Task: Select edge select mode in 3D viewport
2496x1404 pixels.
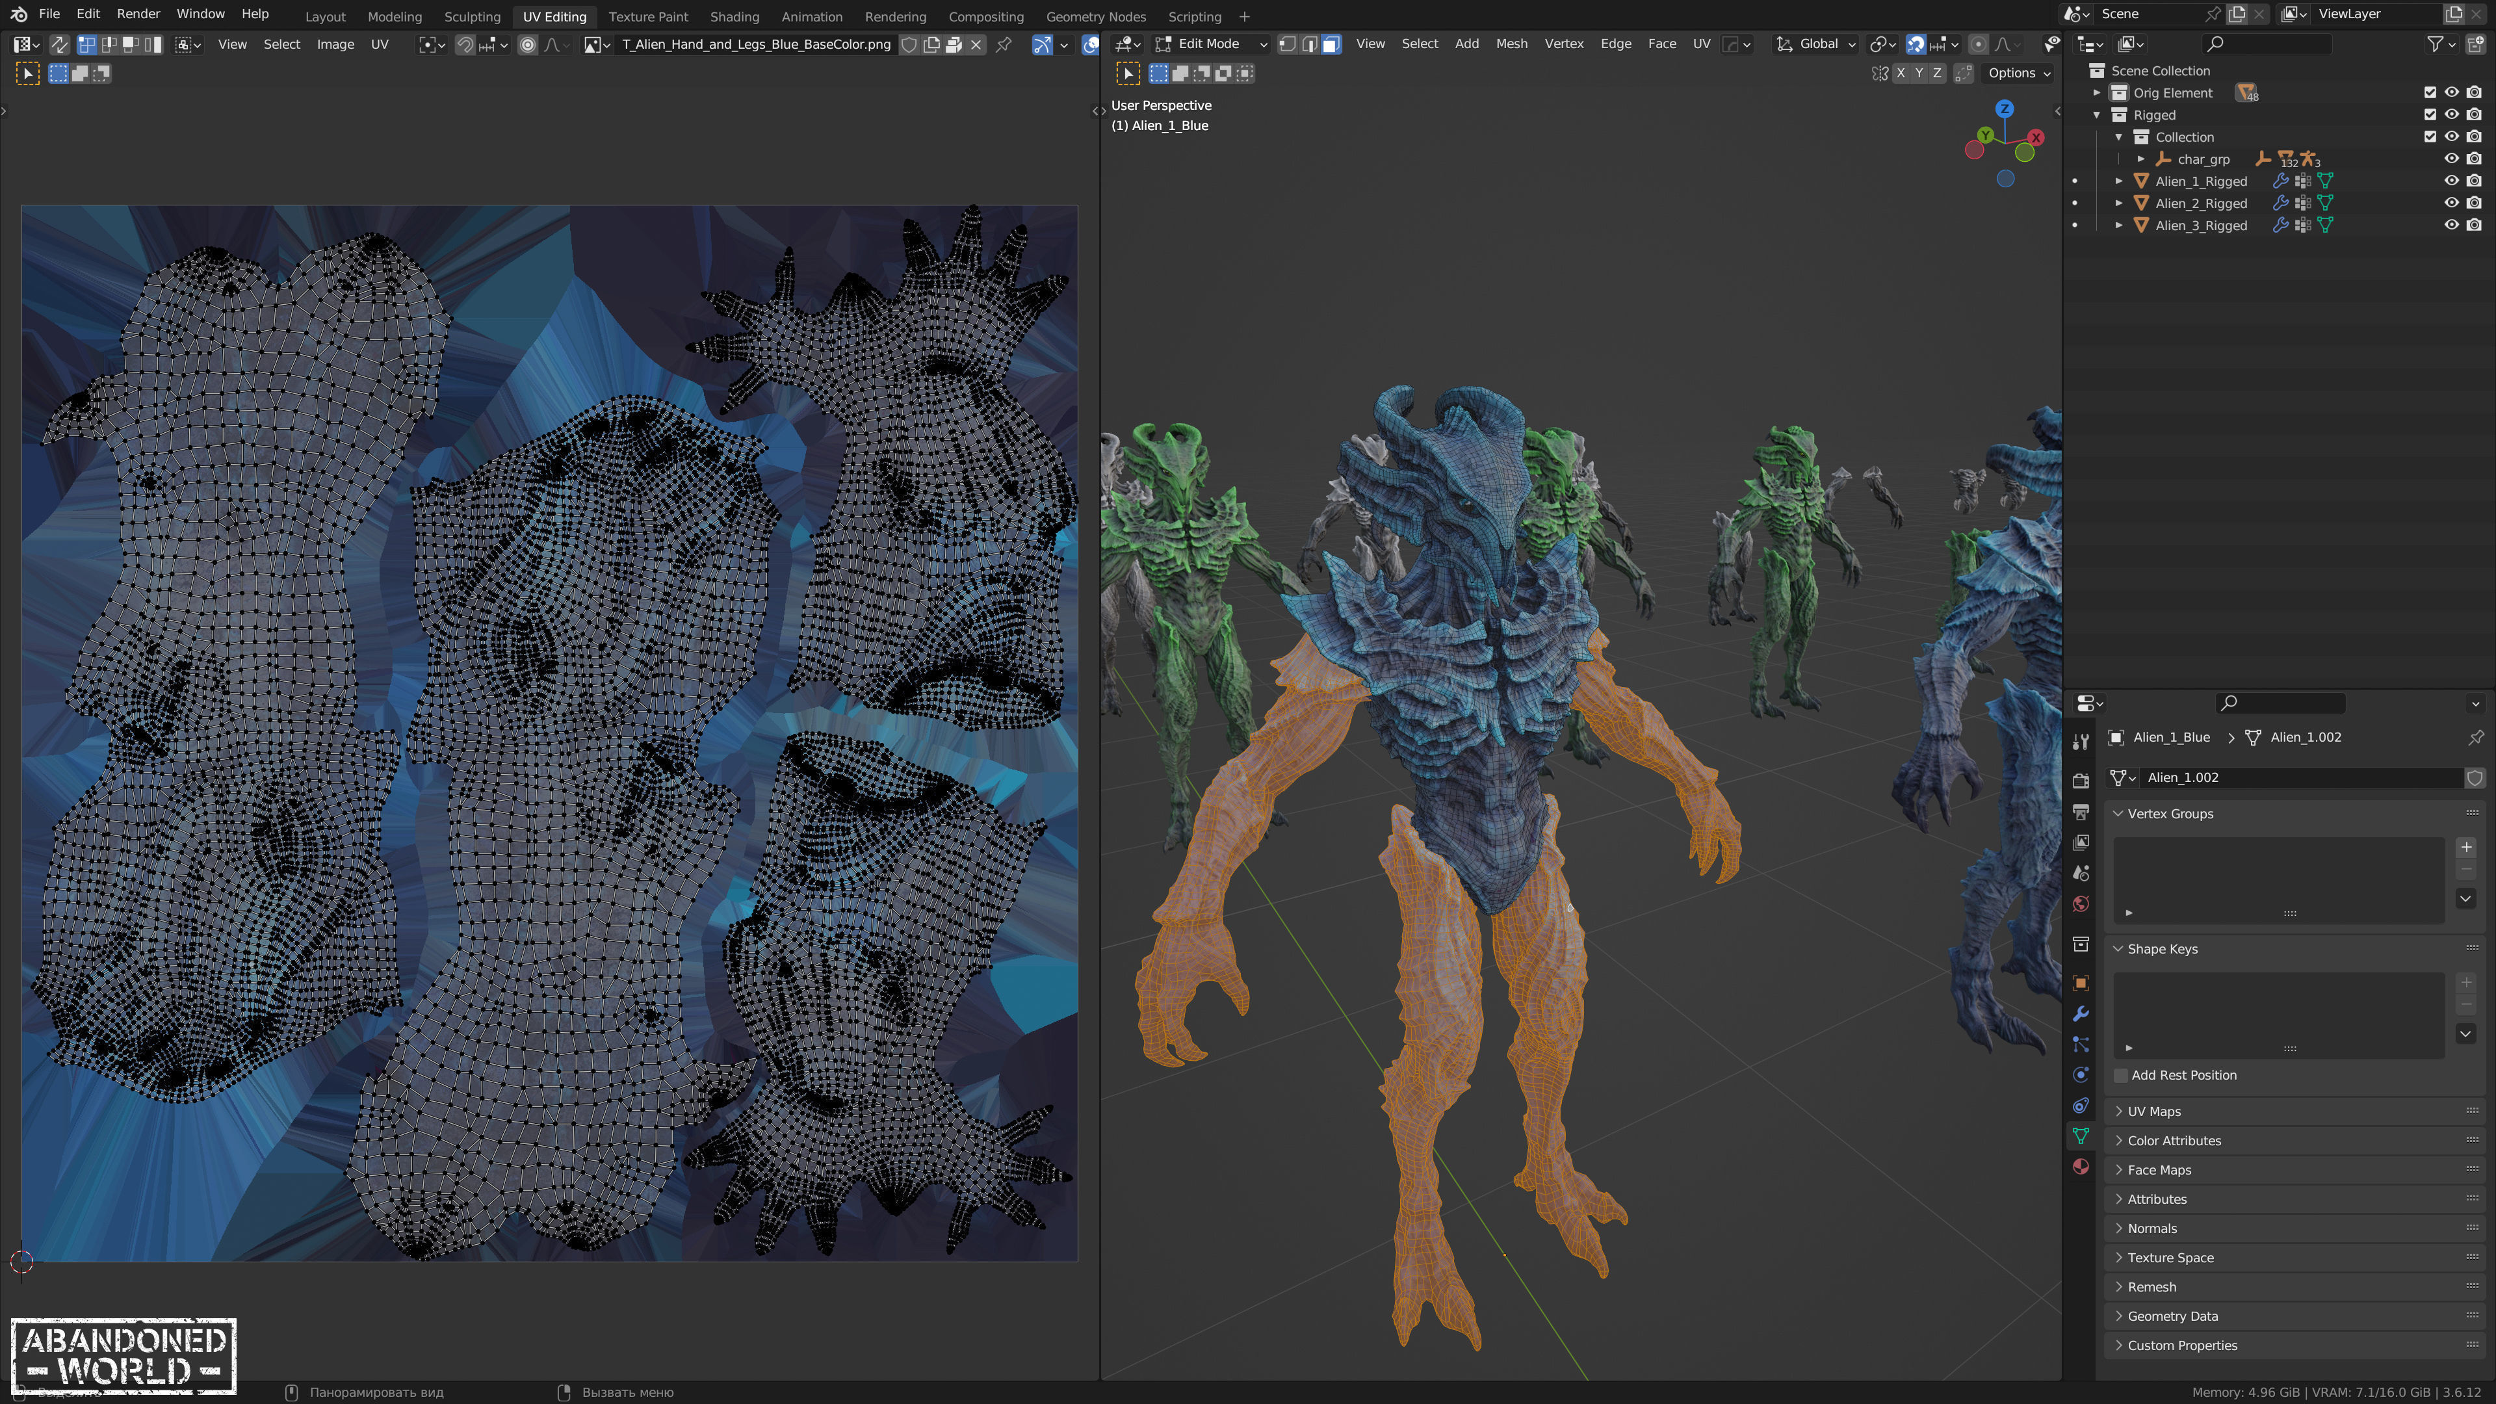Action: 1310,44
